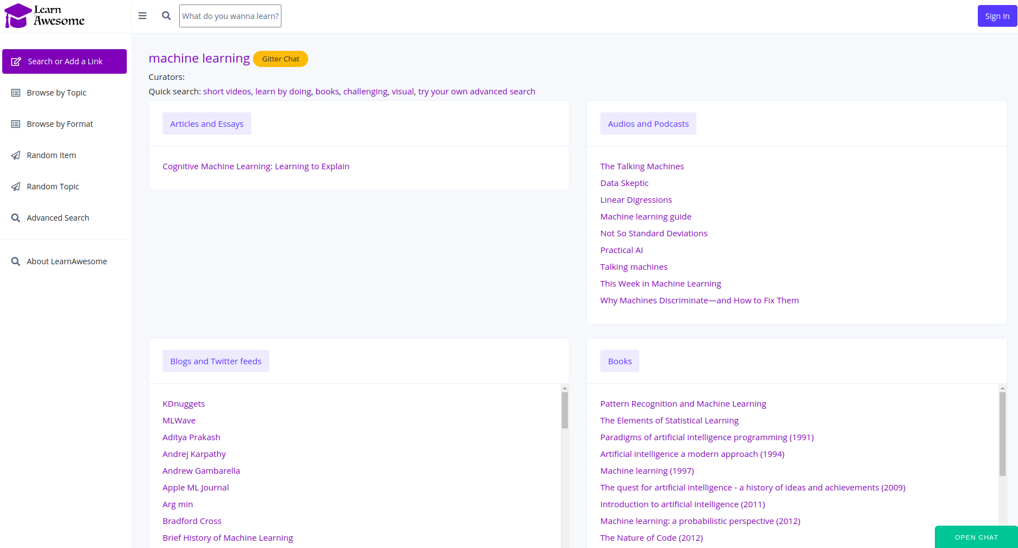Image resolution: width=1018 pixels, height=548 pixels.
Task: Click the Browse by Format sidebar icon
Action: tap(16, 123)
